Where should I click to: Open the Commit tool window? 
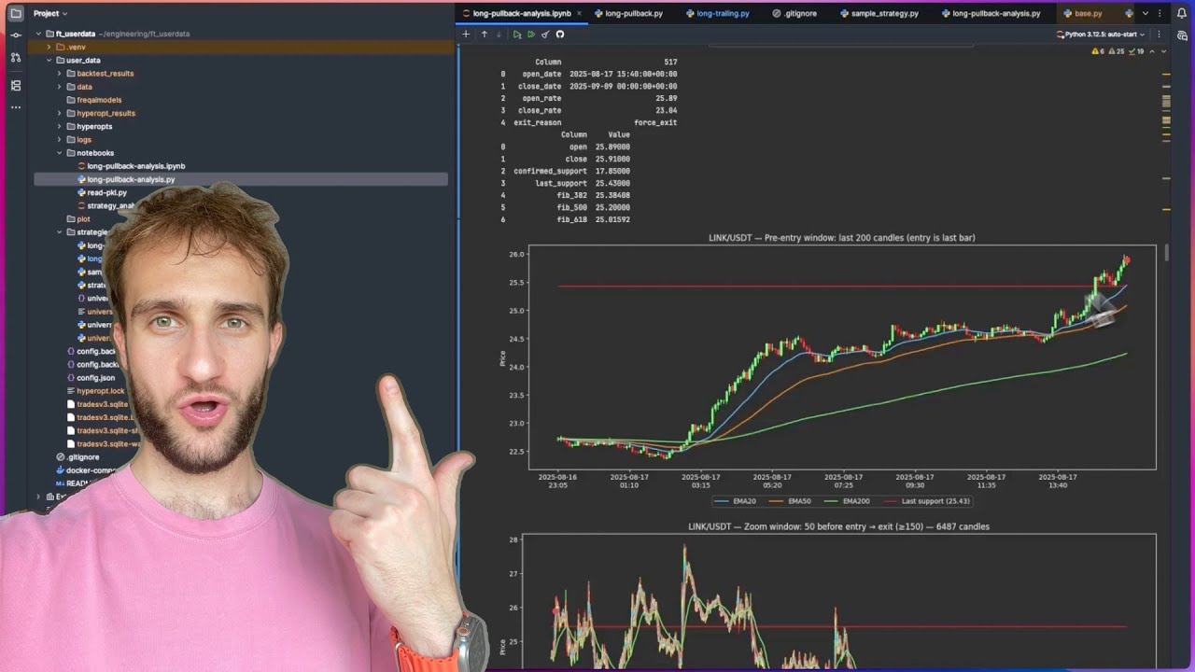pos(16,35)
